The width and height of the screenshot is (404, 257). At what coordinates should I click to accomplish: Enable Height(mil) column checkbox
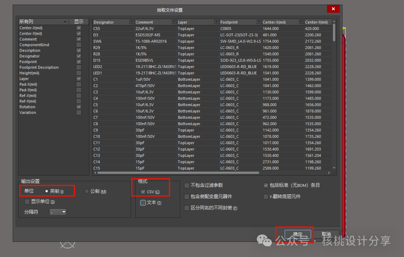pos(79,73)
